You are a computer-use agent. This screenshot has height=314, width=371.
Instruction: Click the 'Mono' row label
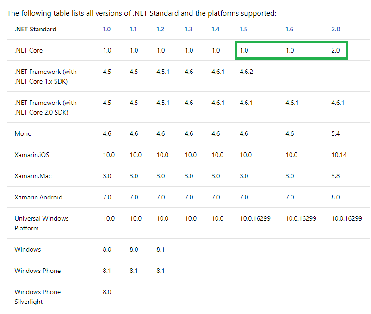pyautogui.click(x=23, y=134)
